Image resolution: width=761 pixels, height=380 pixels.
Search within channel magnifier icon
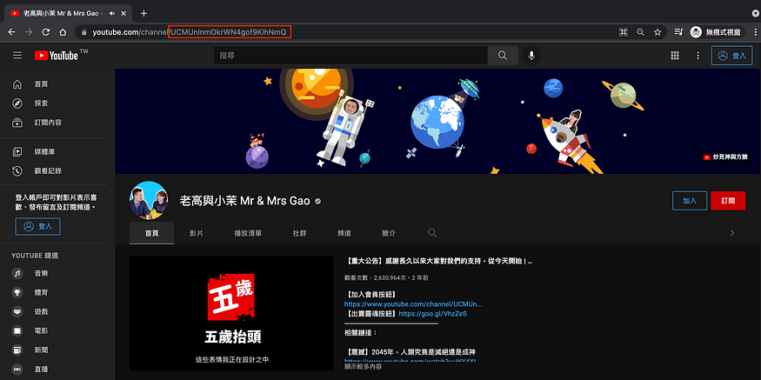click(x=432, y=233)
